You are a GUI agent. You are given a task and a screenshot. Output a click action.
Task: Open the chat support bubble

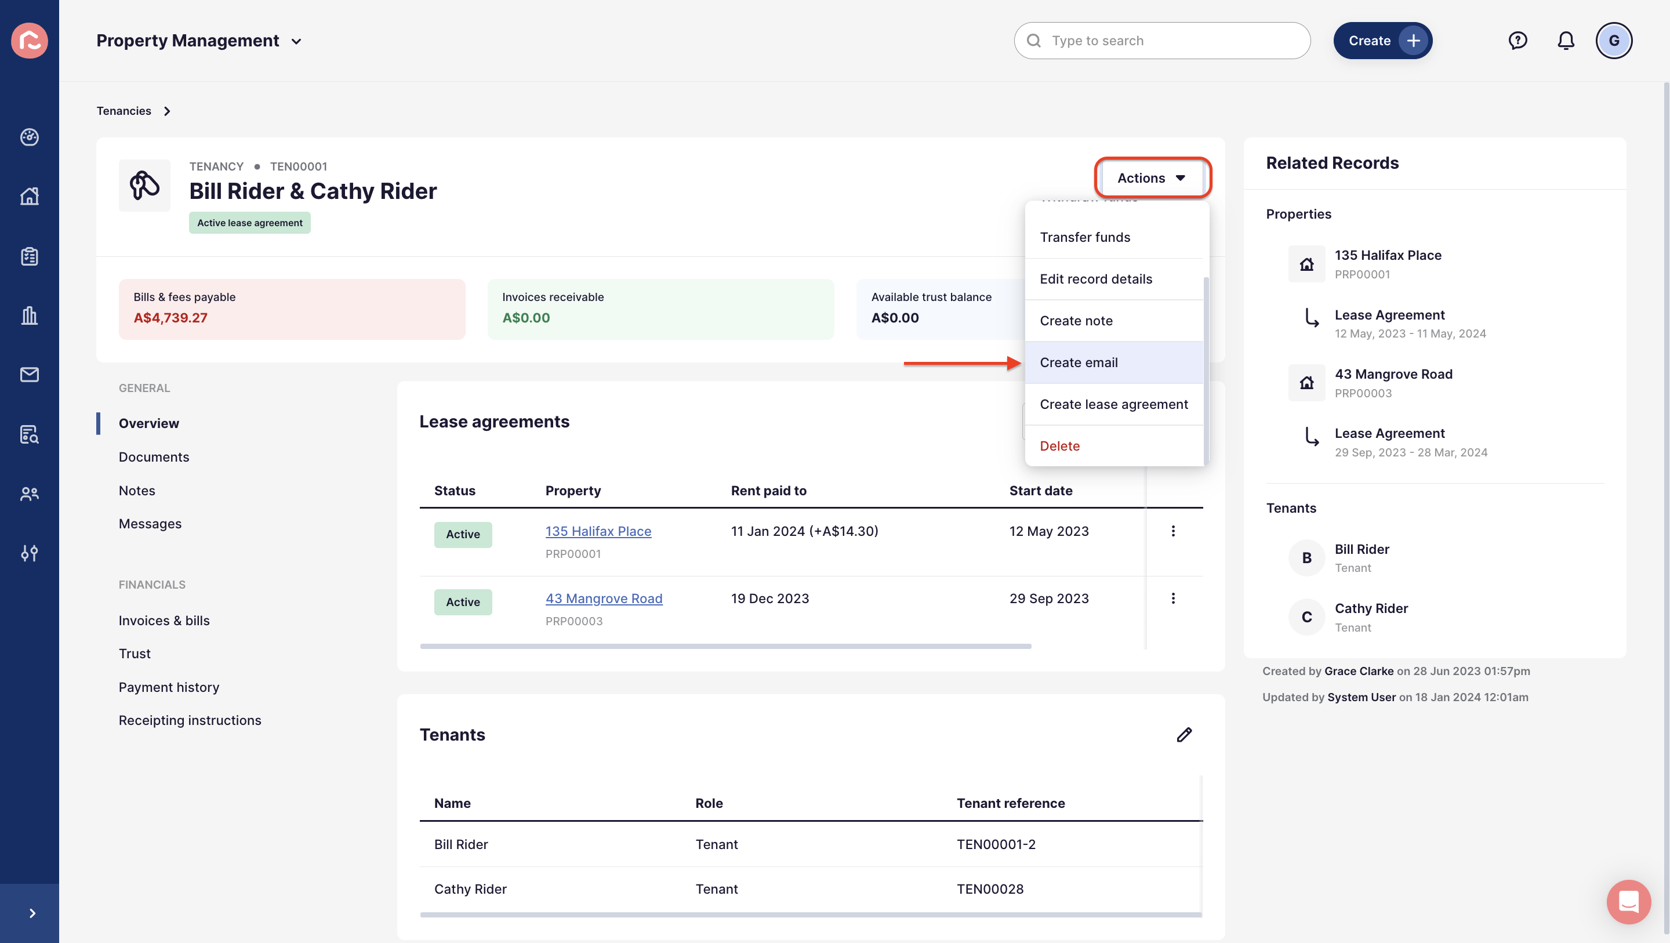click(1628, 901)
